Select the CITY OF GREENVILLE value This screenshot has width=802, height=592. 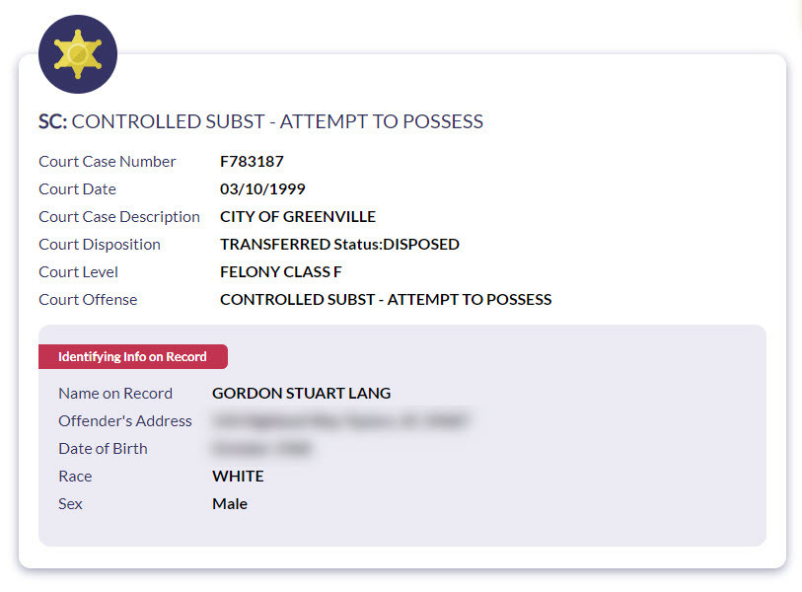pyautogui.click(x=297, y=217)
